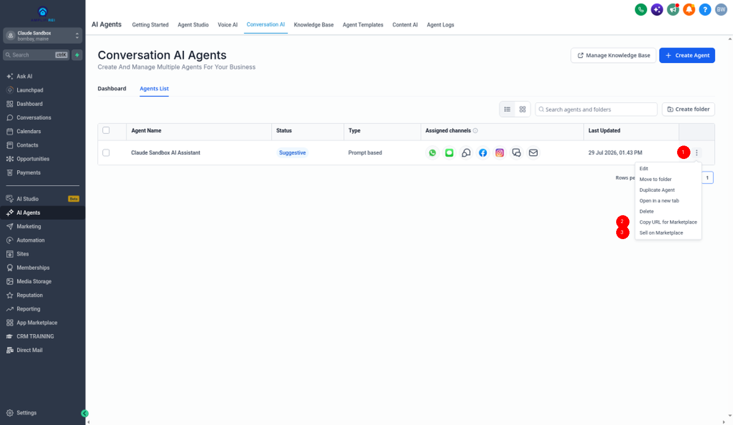Click the green phone dialer icon
This screenshot has width=733, height=425.
pos(640,9)
